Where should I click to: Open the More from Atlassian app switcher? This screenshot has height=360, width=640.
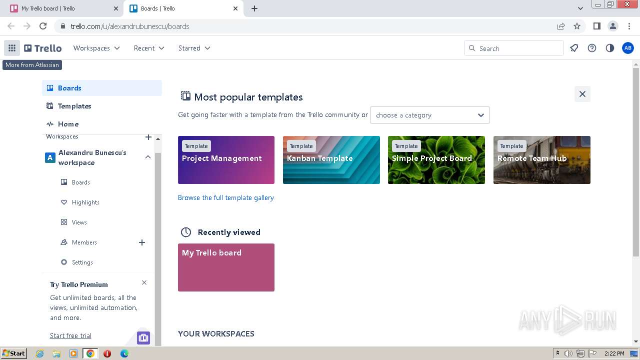point(12,48)
